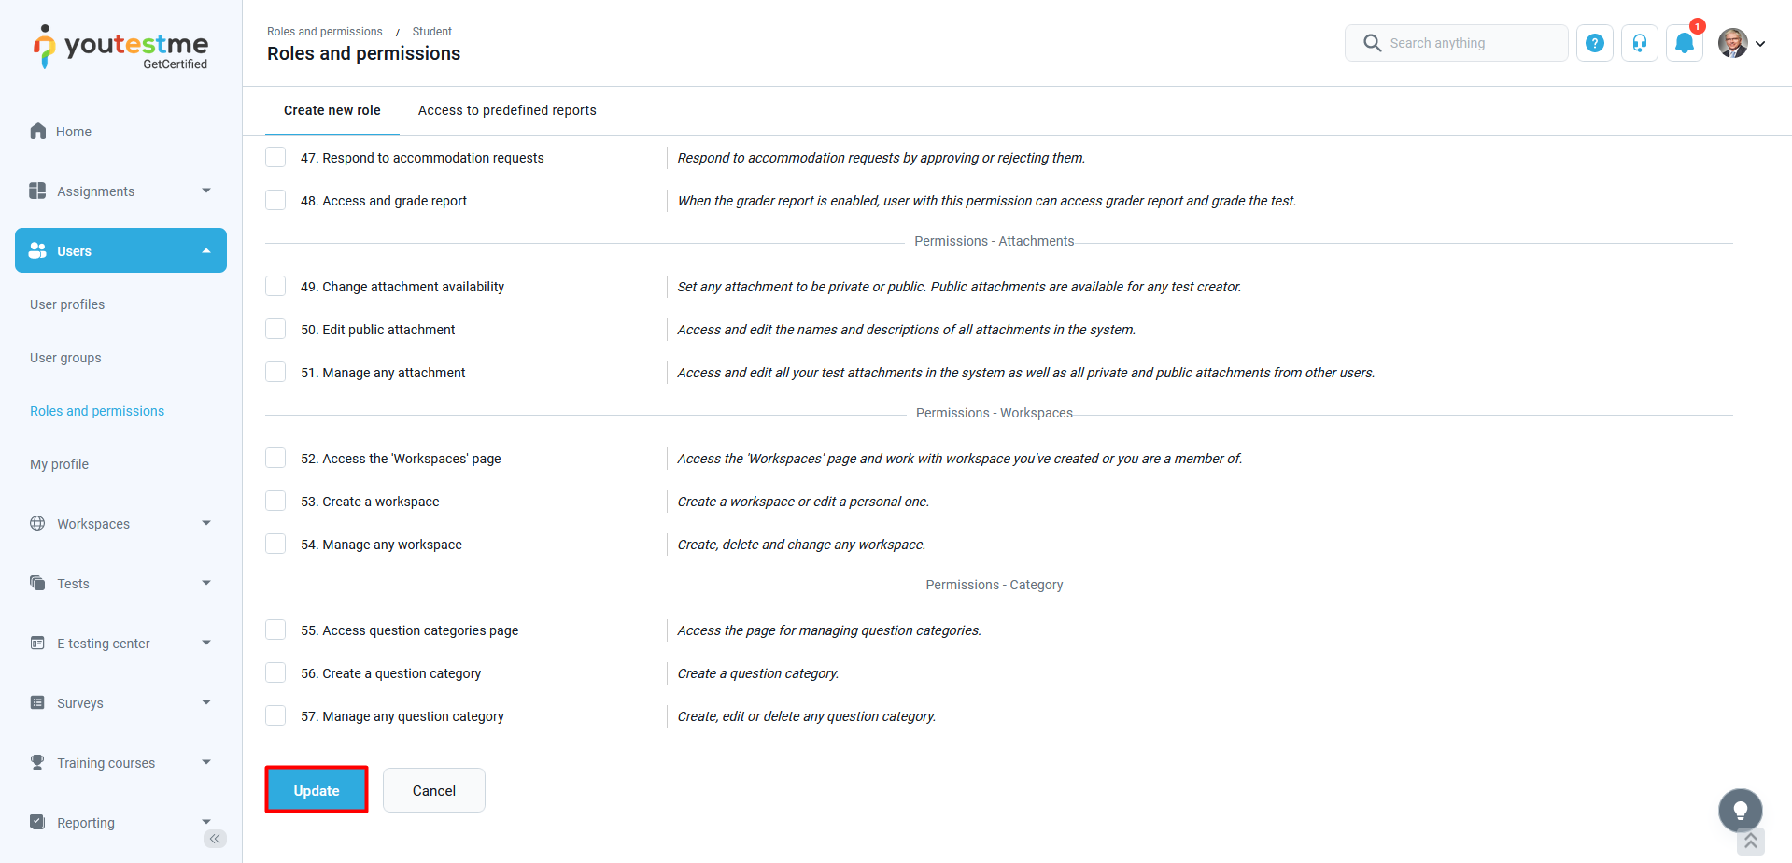Open the support headset icon
The height and width of the screenshot is (863, 1792).
click(x=1640, y=43)
